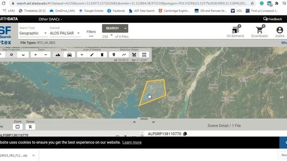287x161 pixels.
Task: Open Other DAACs menu
Action: tap(50, 19)
